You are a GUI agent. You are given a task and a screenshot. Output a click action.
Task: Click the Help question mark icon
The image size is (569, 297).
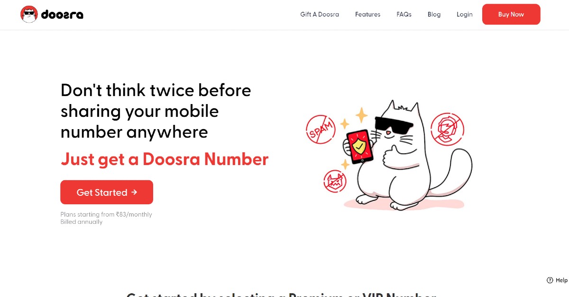pyautogui.click(x=550, y=280)
